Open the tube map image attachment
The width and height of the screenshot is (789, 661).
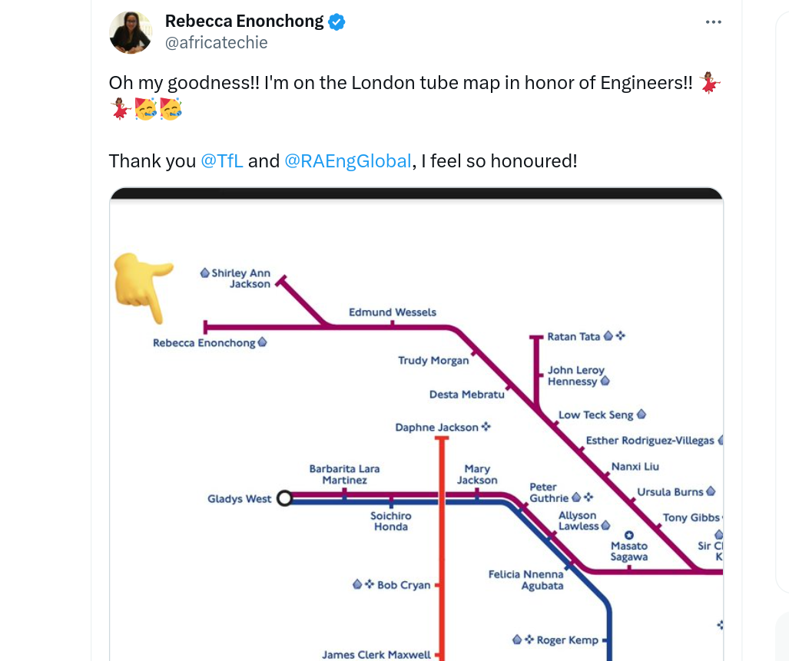416,430
